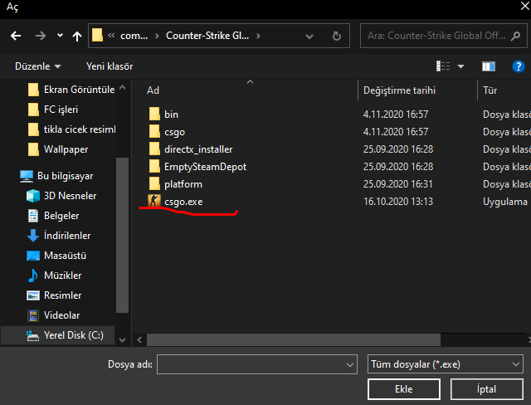Open view options dropdown arrow
The width and height of the screenshot is (531, 405).
coord(460,66)
